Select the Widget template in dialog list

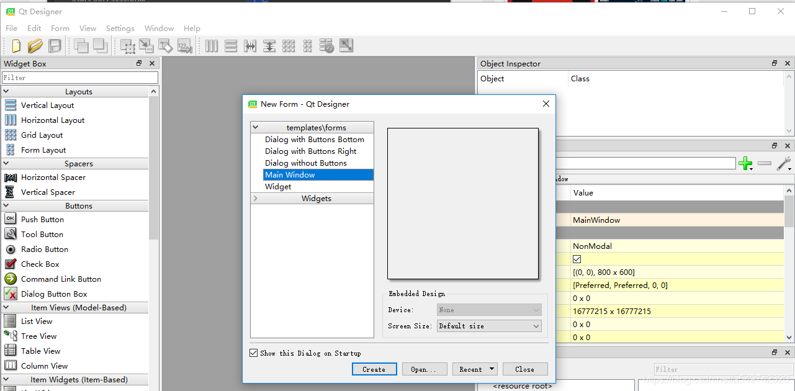coord(278,187)
